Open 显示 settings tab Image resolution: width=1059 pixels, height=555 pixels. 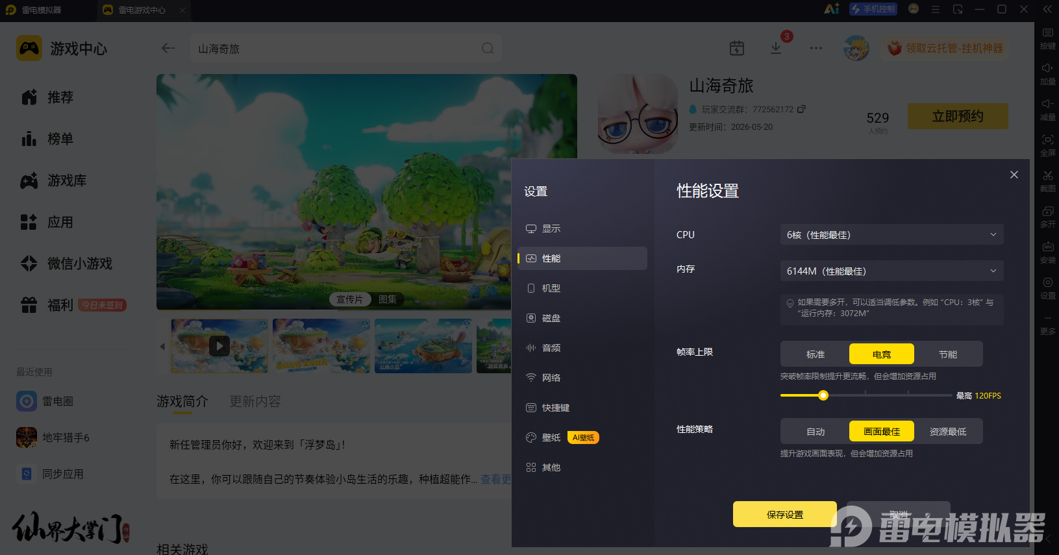582,228
